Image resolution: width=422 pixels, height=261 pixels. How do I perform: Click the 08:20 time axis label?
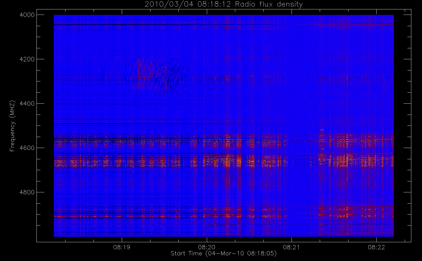tap(207, 247)
